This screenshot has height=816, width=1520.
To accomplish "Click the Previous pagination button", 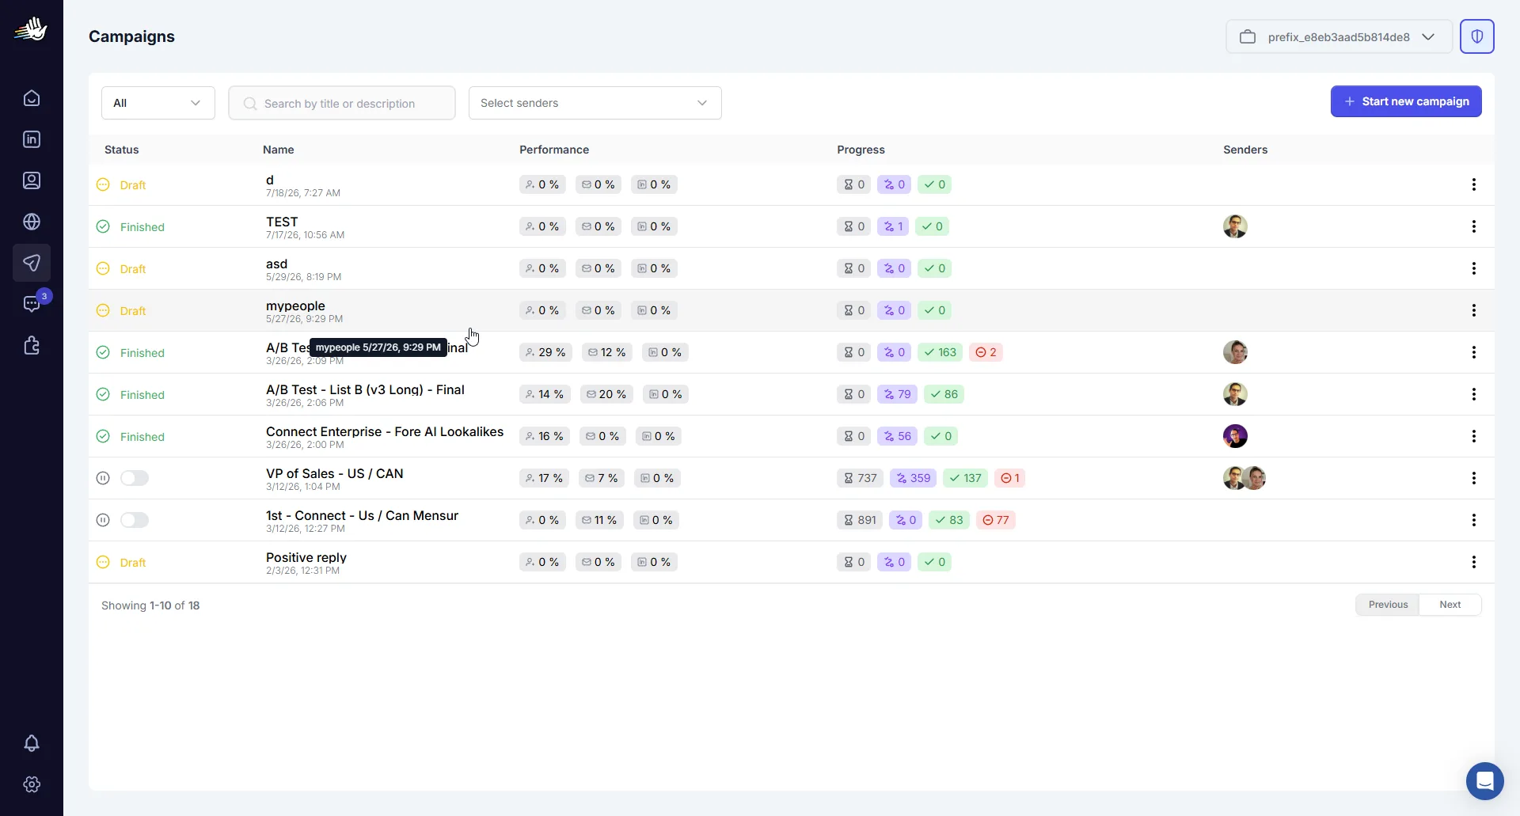I will (1388, 605).
